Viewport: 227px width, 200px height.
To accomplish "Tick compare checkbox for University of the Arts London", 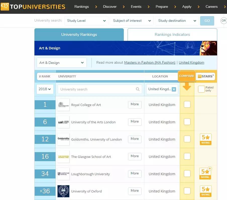I will tap(187, 122).
